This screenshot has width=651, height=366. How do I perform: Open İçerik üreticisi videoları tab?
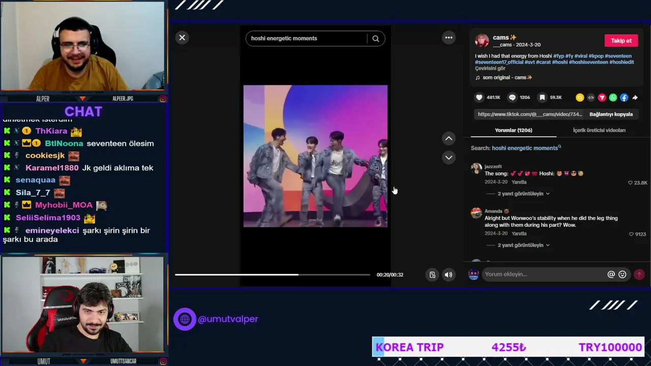(x=599, y=131)
